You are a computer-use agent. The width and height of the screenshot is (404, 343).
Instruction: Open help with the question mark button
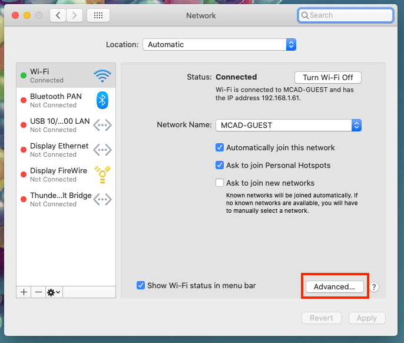[374, 287]
